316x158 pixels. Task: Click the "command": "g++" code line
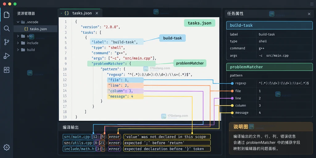pyautogui.click(x=109, y=53)
